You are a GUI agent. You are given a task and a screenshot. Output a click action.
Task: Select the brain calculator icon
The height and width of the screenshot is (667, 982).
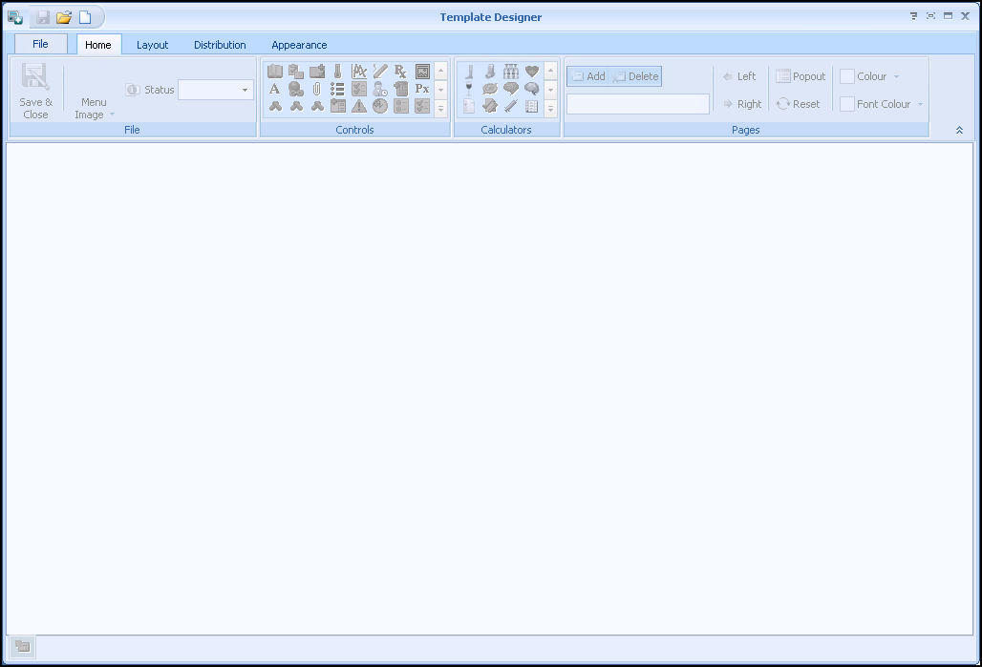point(532,89)
